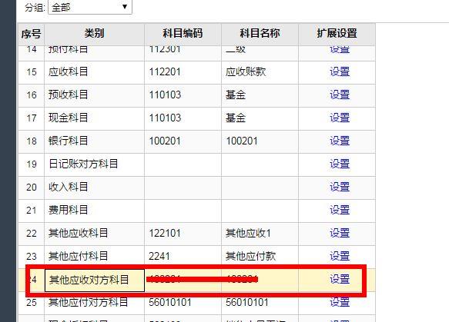Click the 序号 column header
The height and width of the screenshot is (322, 449).
(32, 34)
